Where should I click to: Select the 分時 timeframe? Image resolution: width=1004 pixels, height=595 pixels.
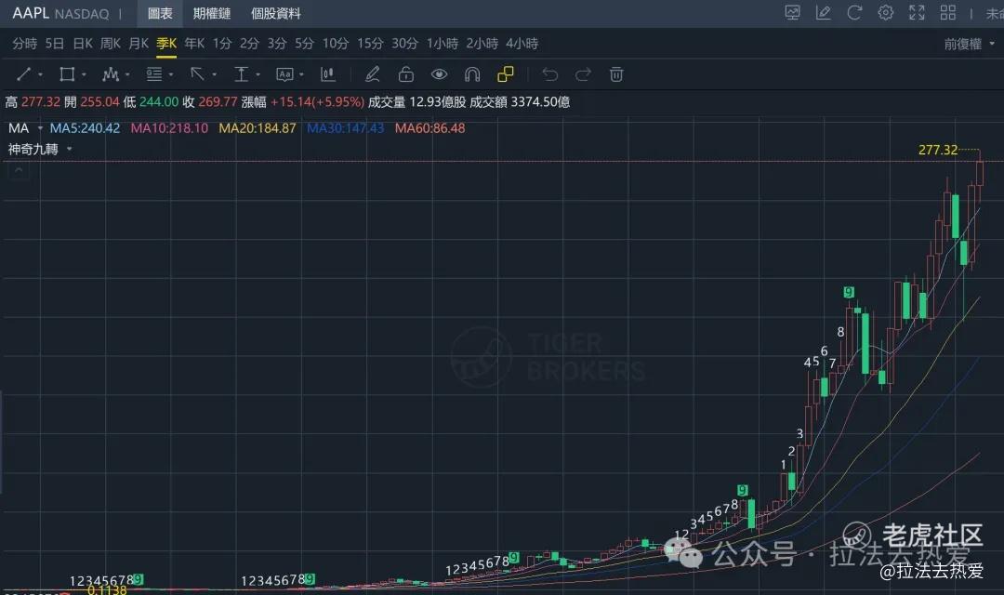pyautogui.click(x=24, y=44)
